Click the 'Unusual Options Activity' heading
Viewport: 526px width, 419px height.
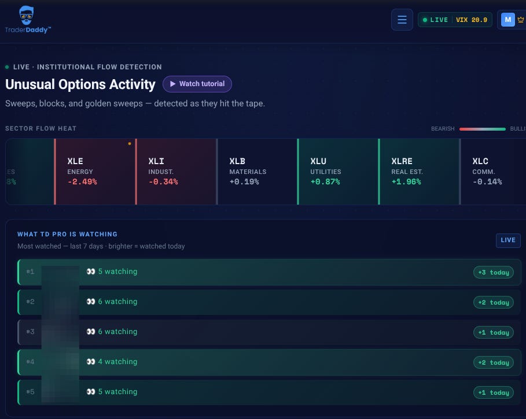tap(80, 84)
